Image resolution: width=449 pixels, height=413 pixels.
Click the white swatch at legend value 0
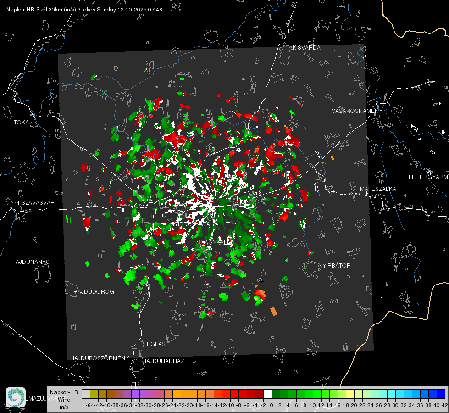[x=267, y=394]
